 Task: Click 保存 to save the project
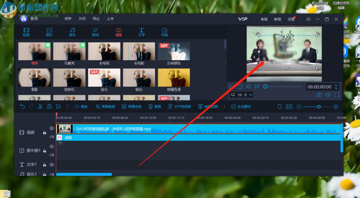click(68, 19)
